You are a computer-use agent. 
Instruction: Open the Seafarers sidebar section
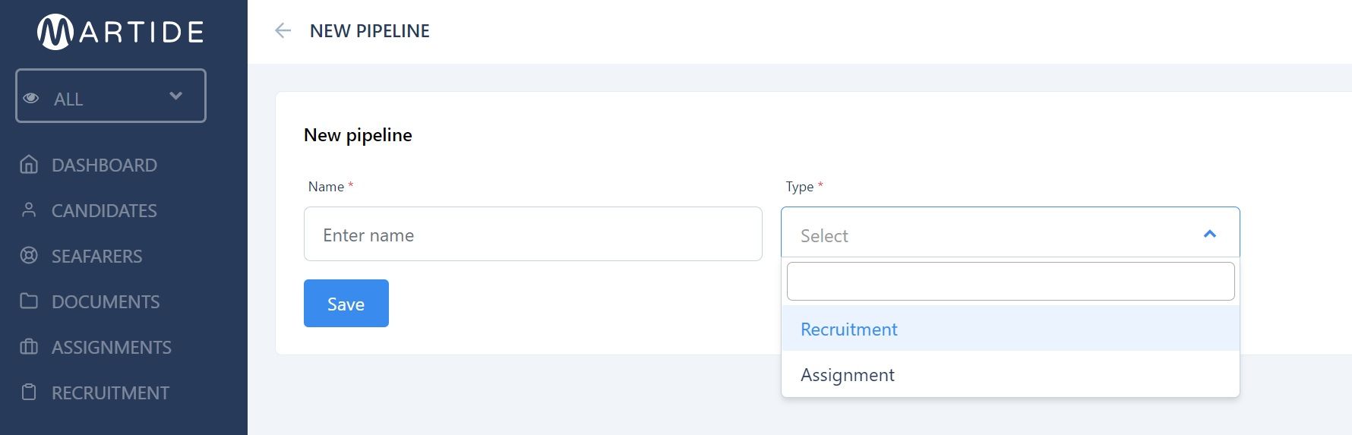click(x=96, y=256)
